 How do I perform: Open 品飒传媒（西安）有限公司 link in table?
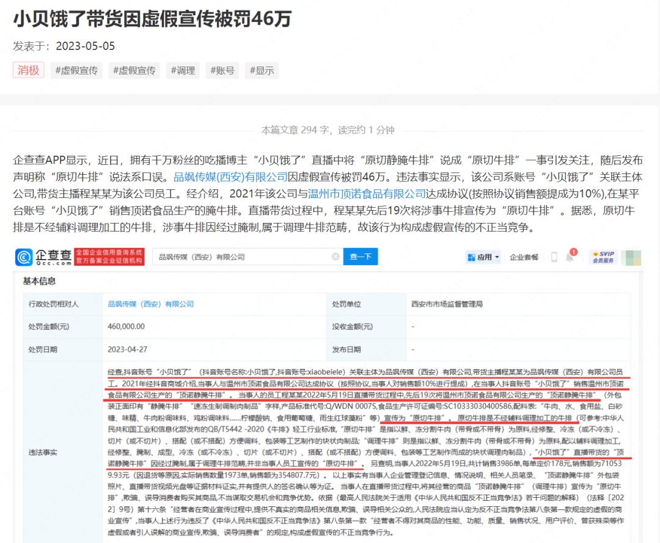pyautogui.click(x=151, y=304)
